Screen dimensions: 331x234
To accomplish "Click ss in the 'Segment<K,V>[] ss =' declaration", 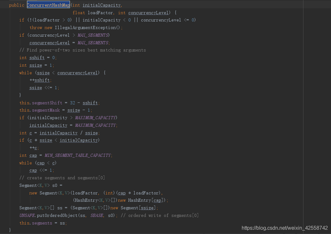I will point(60,208).
